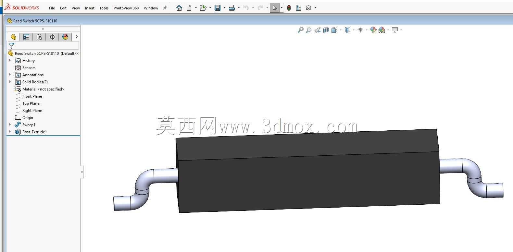Open the Insert menu

click(x=90, y=8)
